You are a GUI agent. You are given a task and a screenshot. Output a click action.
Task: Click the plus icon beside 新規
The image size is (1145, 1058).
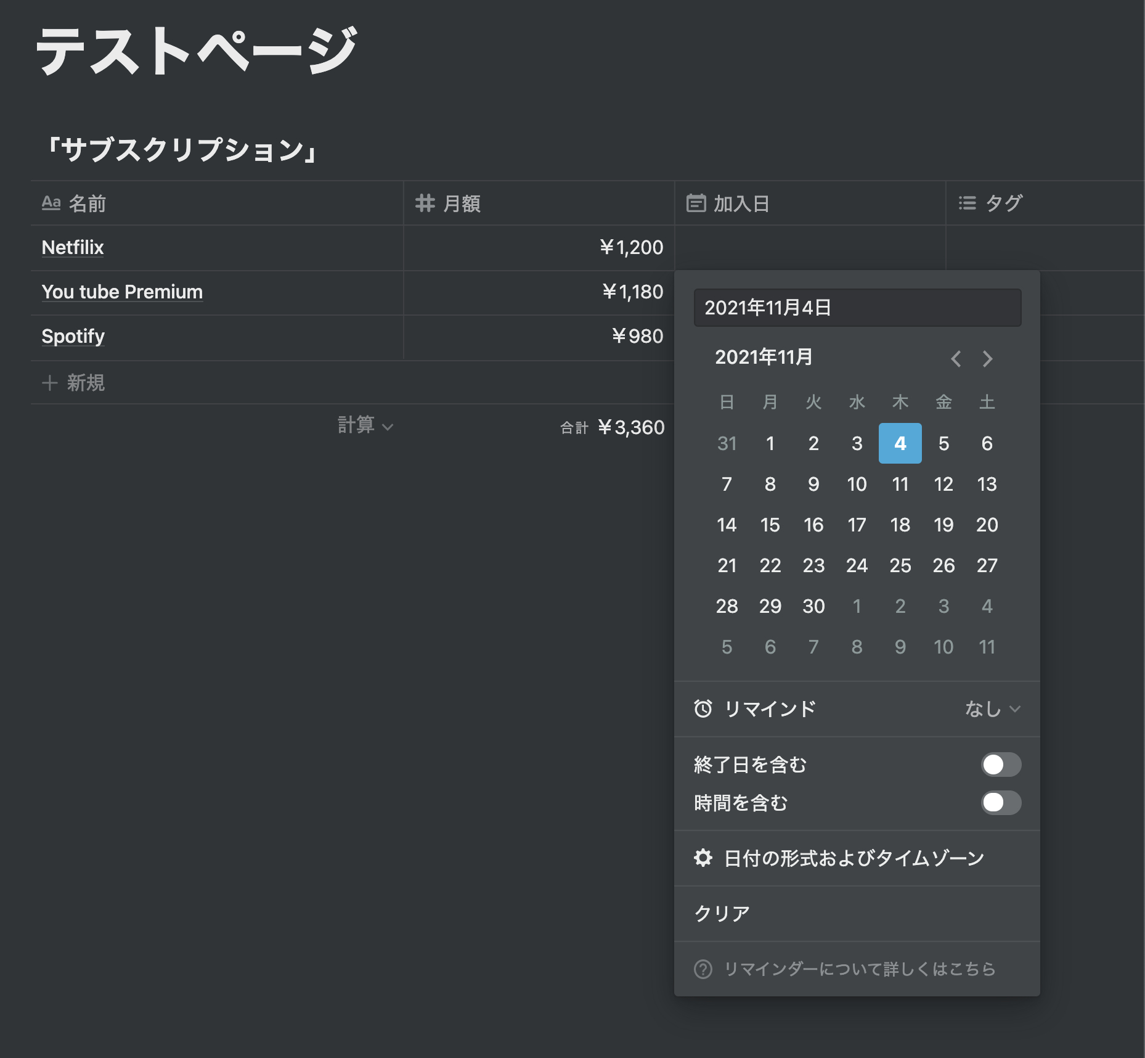50,383
